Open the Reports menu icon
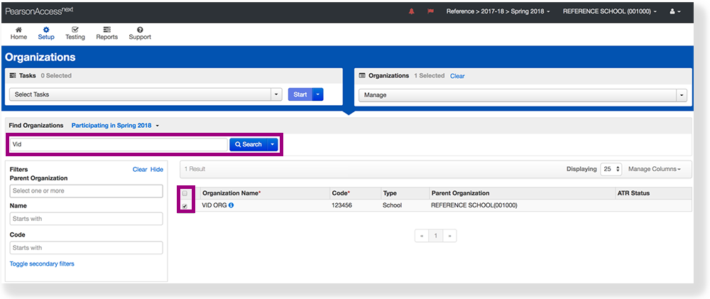The width and height of the screenshot is (710, 299). pyautogui.click(x=106, y=33)
